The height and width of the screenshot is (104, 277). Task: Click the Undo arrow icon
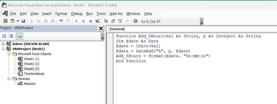tap(61, 21)
